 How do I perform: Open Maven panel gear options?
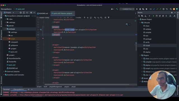172,12
